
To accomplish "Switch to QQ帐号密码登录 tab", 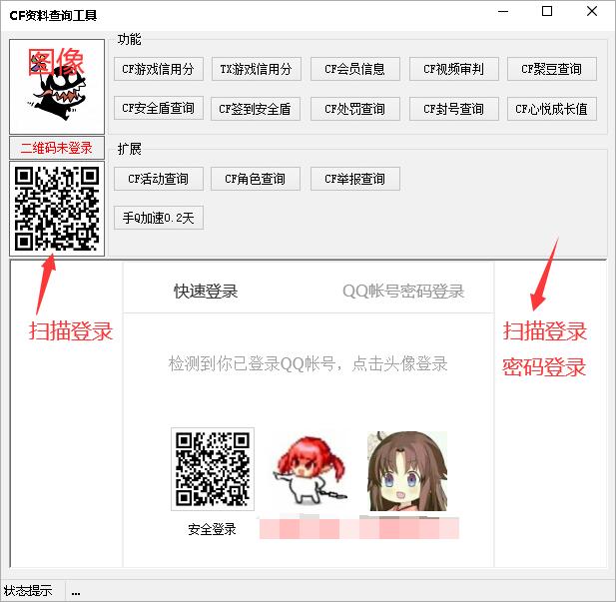I will click(403, 292).
